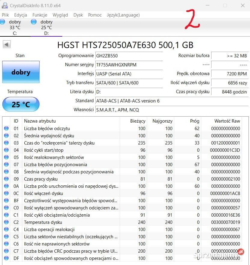Click status dot for attribute 02 Średnia wydajność dysku
This screenshot has height=265, width=250.
(6, 136)
